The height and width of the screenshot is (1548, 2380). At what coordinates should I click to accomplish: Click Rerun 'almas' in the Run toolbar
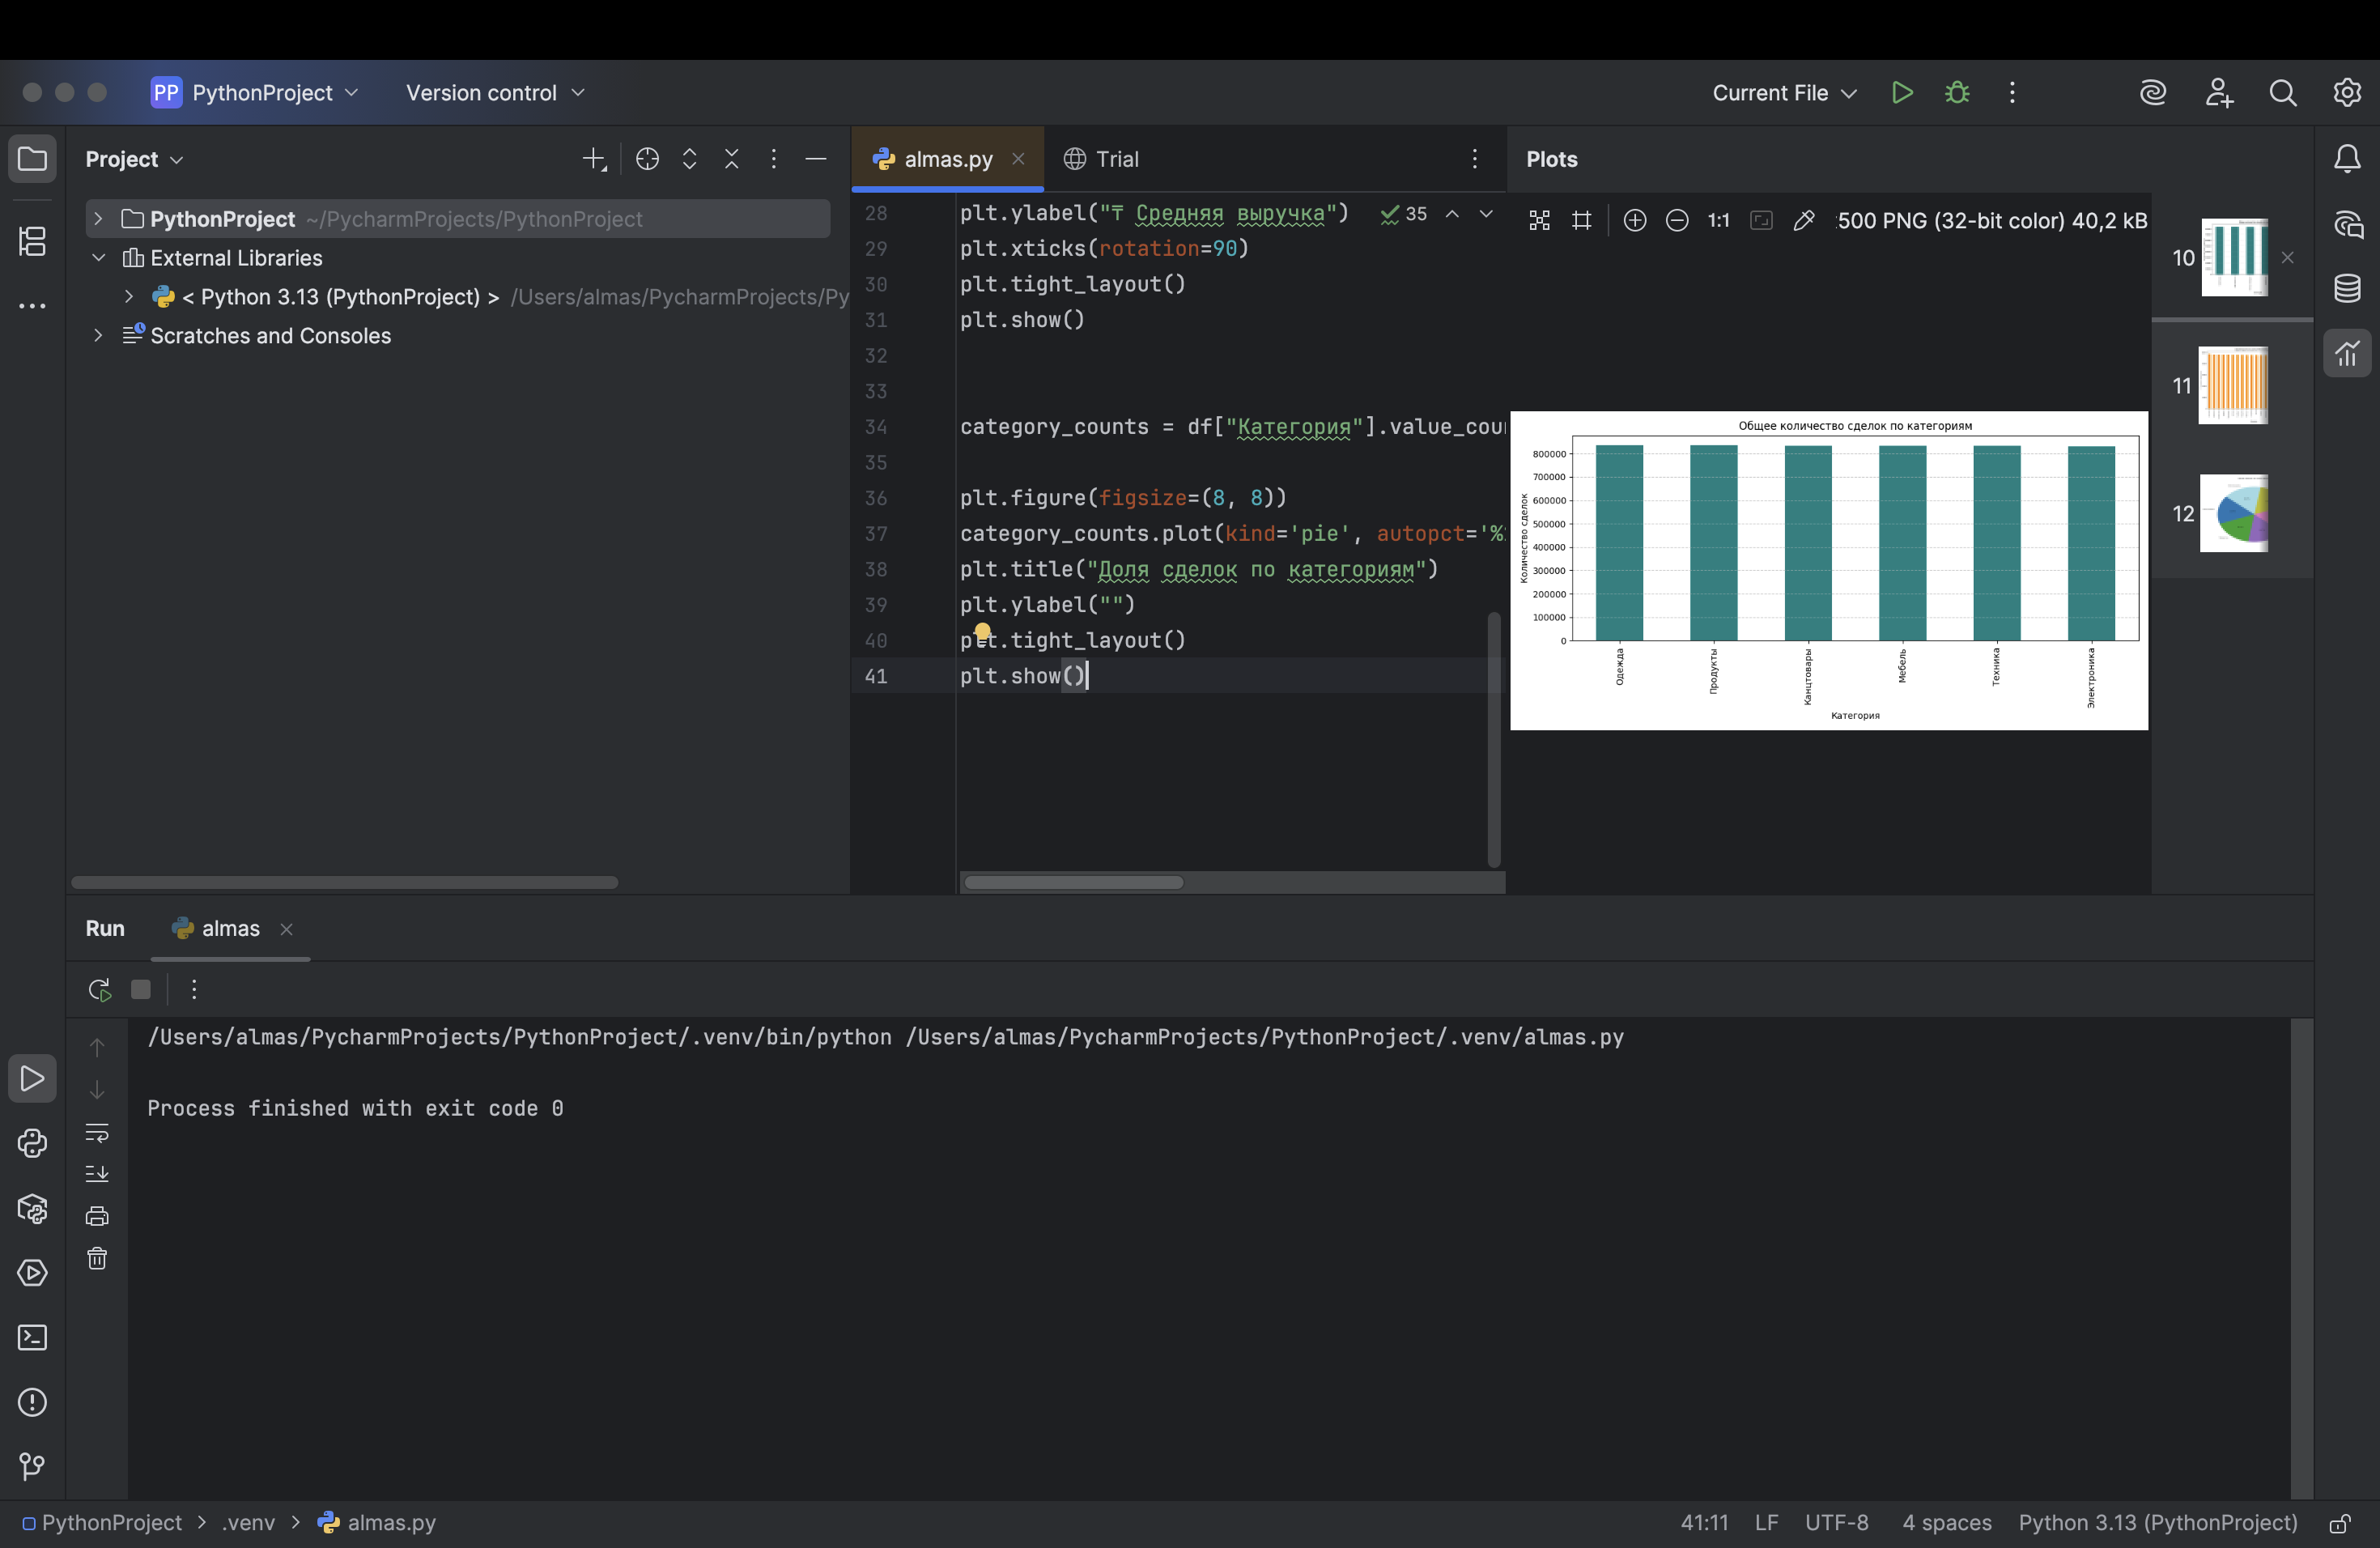point(99,989)
